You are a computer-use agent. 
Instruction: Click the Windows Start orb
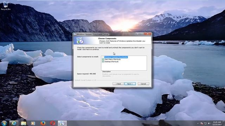click(4, 123)
